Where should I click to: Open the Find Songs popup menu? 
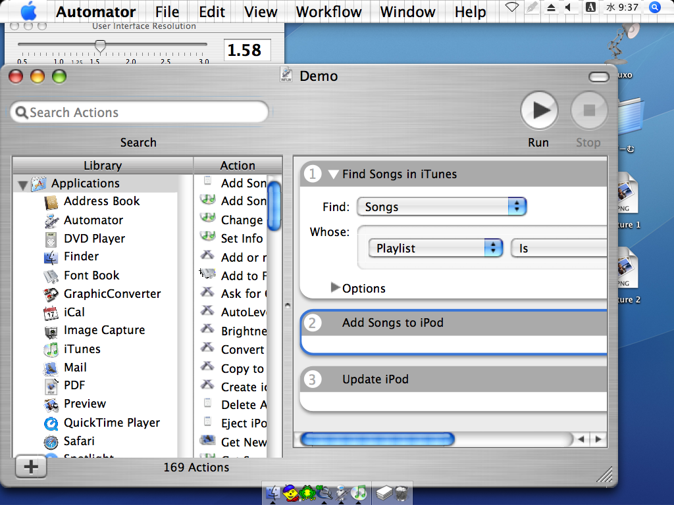coord(442,206)
